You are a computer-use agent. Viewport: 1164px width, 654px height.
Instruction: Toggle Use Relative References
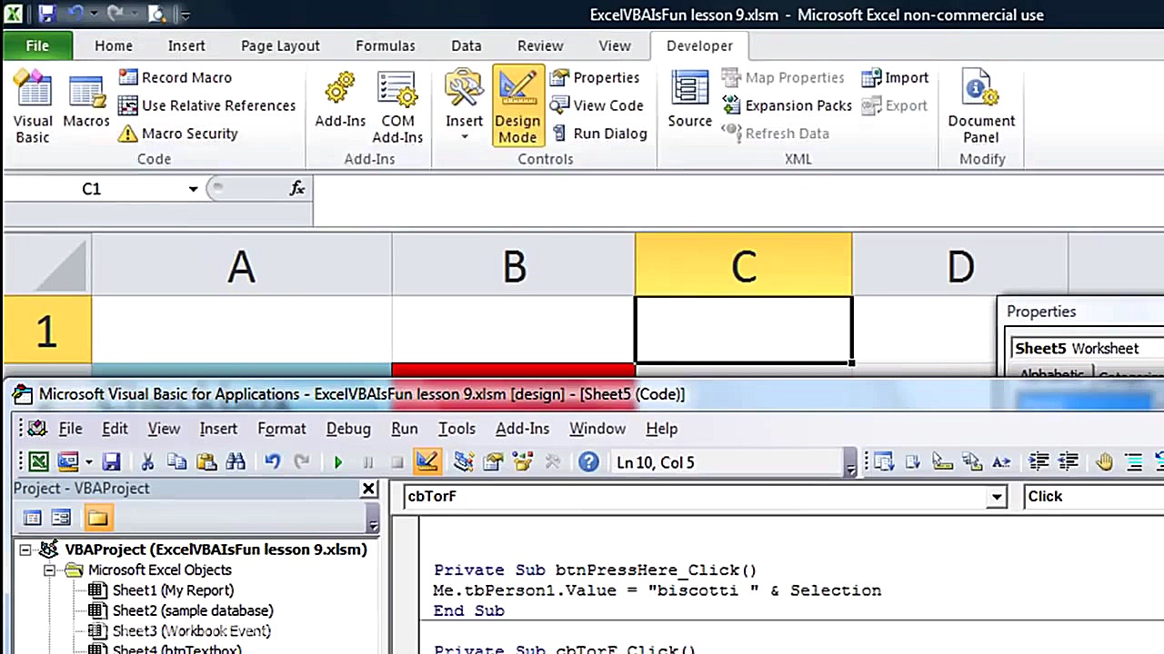click(207, 105)
